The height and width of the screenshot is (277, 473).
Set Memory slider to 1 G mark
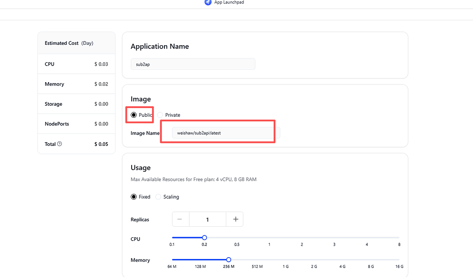(285, 259)
